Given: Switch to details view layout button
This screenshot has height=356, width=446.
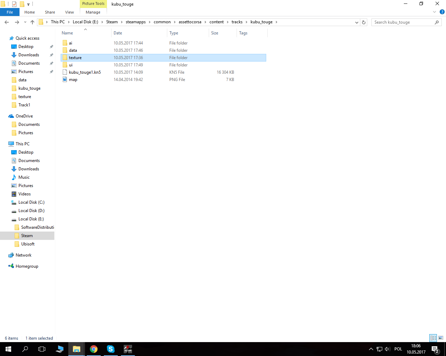Looking at the screenshot, I should pyautogui.click(x=433, y=338).
